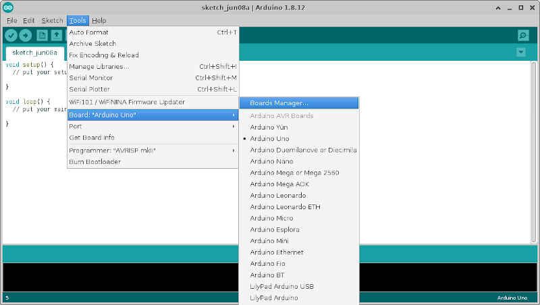Expand the Port submenu
The image size is (540, 305).
(153, 126)
